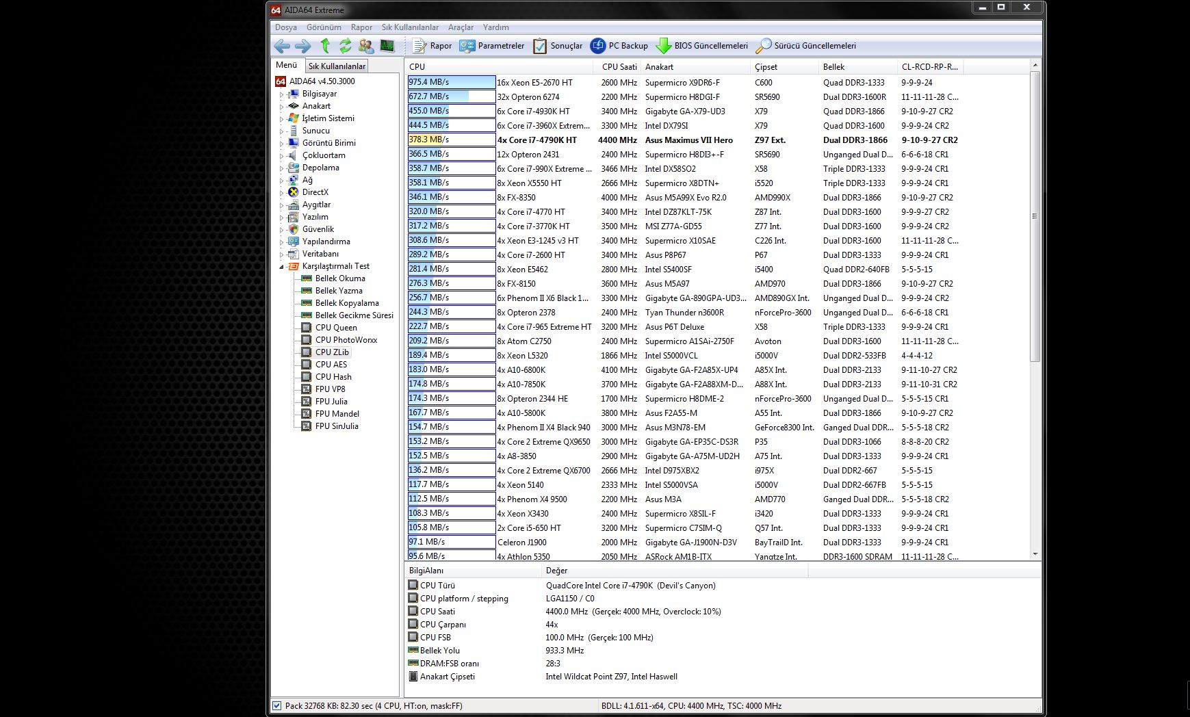The height and width of the screenshot is (717, 1190).
Task: Open Bellek Okuma benchmark
Action: click(340, 278)
